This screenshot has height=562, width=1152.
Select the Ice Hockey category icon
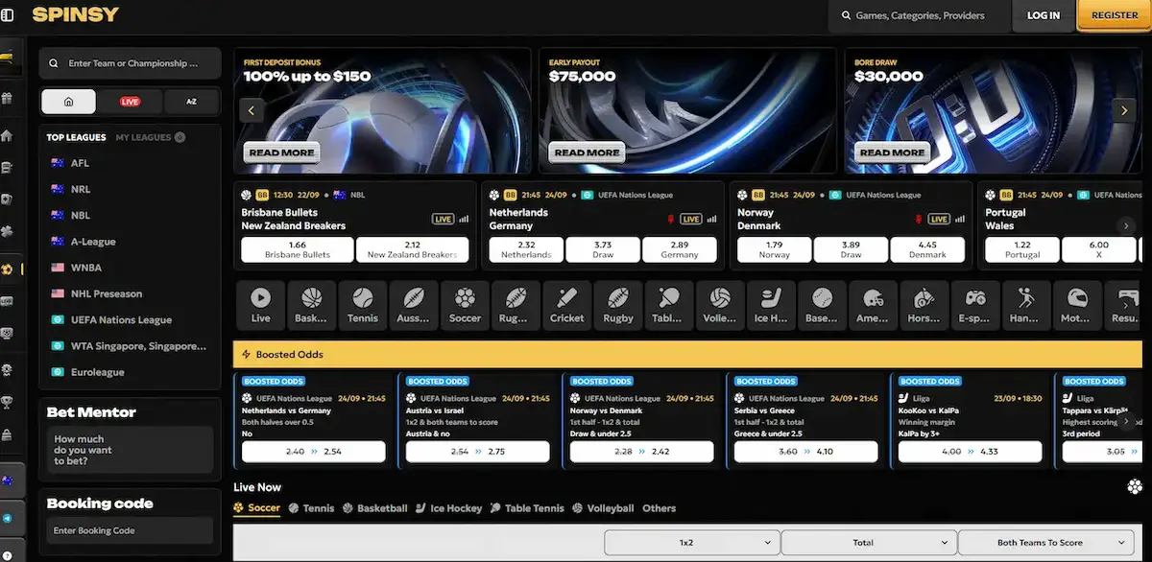pyautogui.click(x=771, y=305)
